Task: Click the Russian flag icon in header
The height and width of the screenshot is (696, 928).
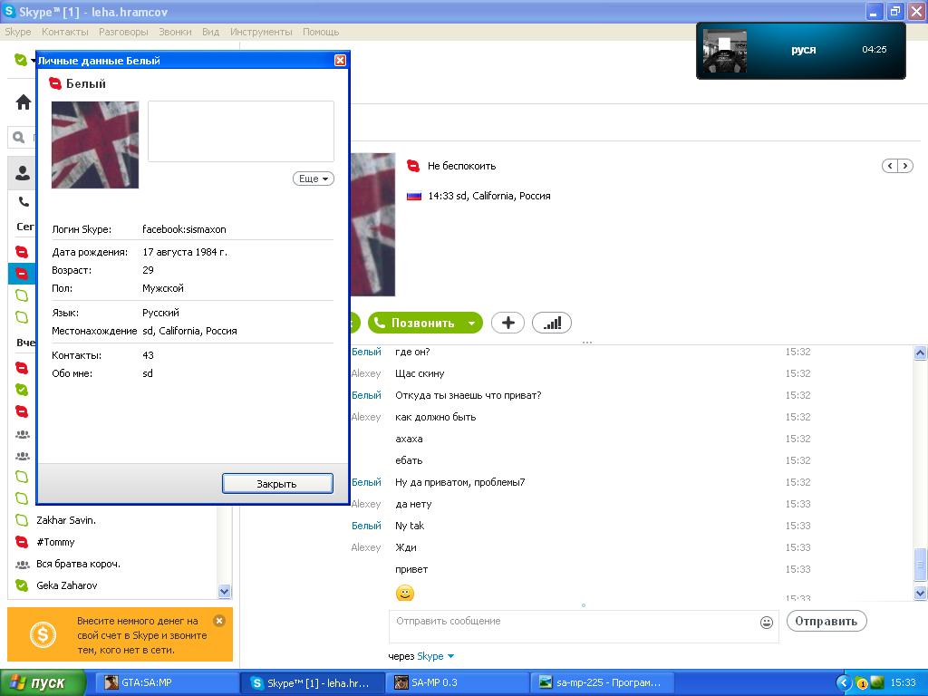Action: (413, 196)
